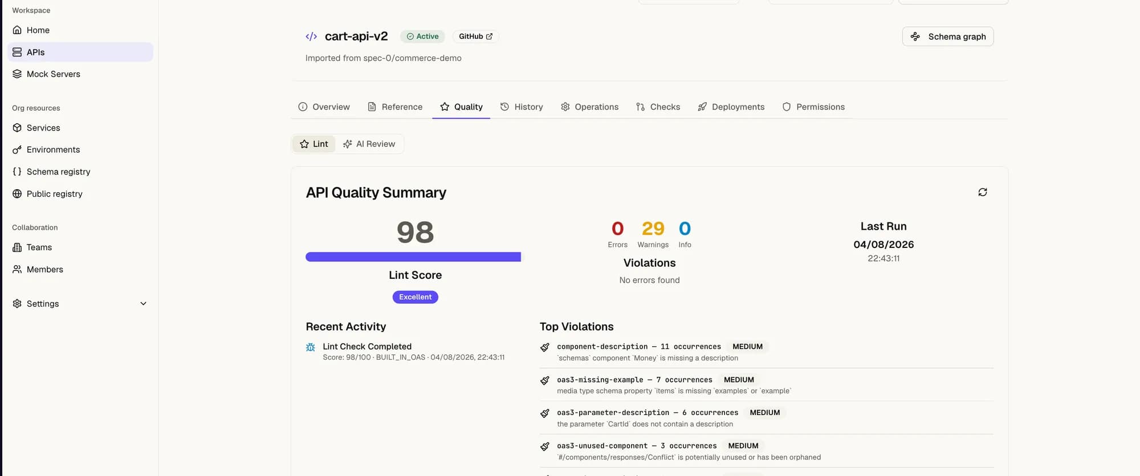Click MEDIUM badge on oas3-parameter-description
The image size is (1140, 476).
point(765,413)
